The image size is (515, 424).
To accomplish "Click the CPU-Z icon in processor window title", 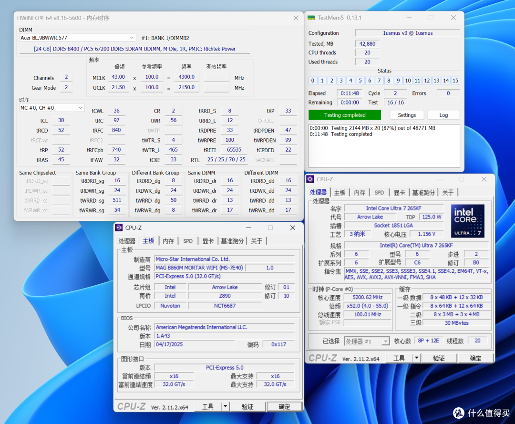I will (310, 179).
